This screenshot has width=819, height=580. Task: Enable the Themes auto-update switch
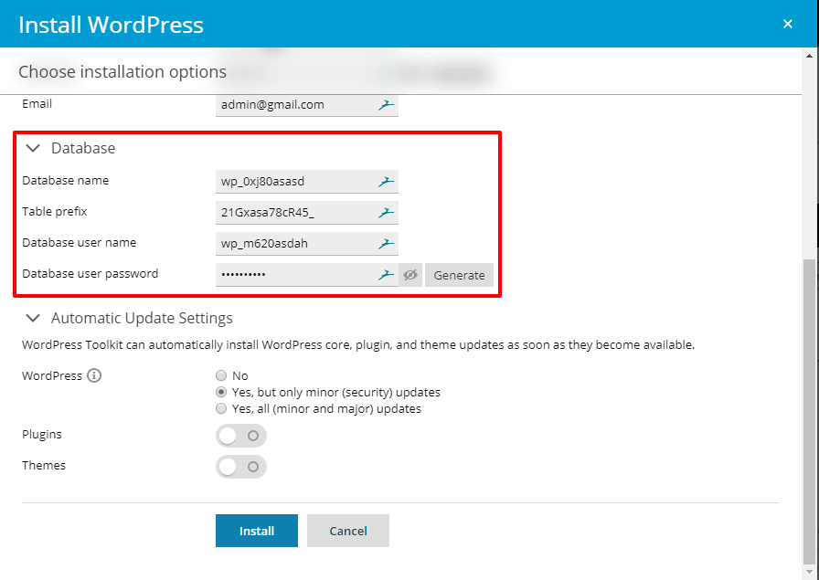coord(240,467)
